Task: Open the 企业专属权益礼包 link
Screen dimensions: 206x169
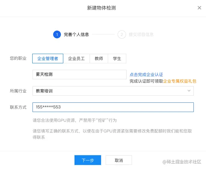Action: coord(180,81)
